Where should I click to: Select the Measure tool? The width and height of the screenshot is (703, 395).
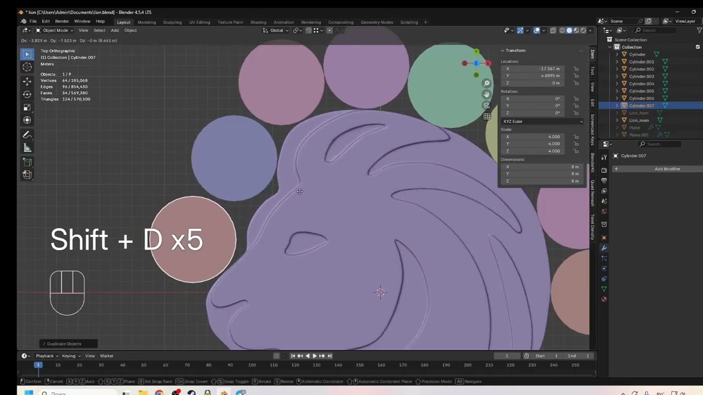27,148
